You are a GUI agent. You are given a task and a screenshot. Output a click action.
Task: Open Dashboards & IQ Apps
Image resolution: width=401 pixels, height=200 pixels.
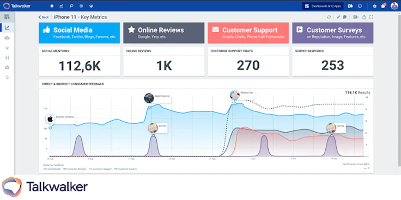pos(323,6)
